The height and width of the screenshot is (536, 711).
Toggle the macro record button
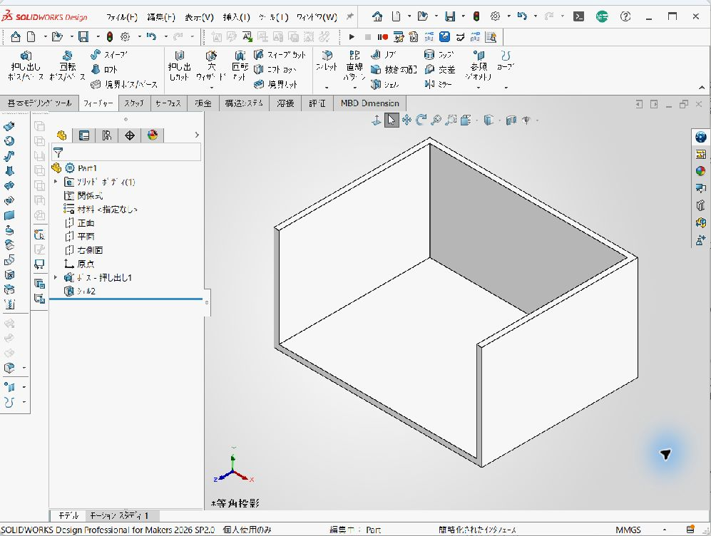click(x=383, y=37)
